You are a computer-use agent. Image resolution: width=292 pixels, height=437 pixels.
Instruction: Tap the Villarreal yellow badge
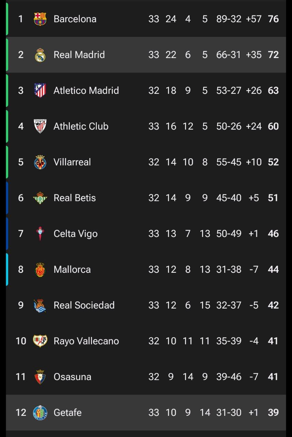(40, 162)
